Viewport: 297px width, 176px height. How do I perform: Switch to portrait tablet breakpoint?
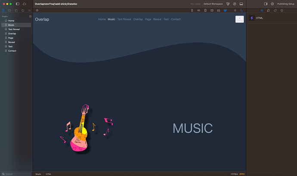205,10
